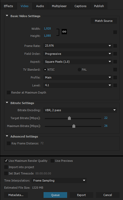The width and height of the screenshot is (123, 200).
Task: Open the Level dropdown
Action: point(78,85)
